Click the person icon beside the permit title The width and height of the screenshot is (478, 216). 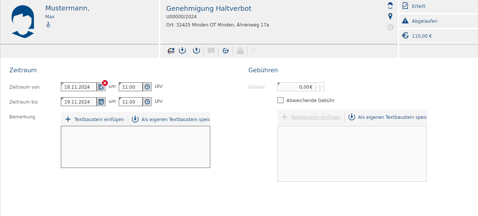[390, 6]
